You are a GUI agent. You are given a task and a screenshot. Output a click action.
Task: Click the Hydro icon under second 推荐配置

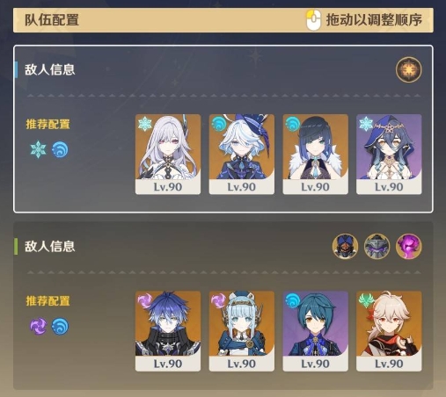pyautogui.click(x=60, y=326)
